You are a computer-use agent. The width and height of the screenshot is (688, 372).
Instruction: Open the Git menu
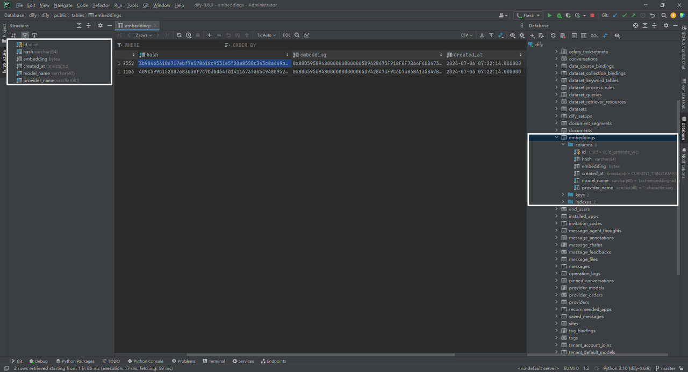[146, 5]
